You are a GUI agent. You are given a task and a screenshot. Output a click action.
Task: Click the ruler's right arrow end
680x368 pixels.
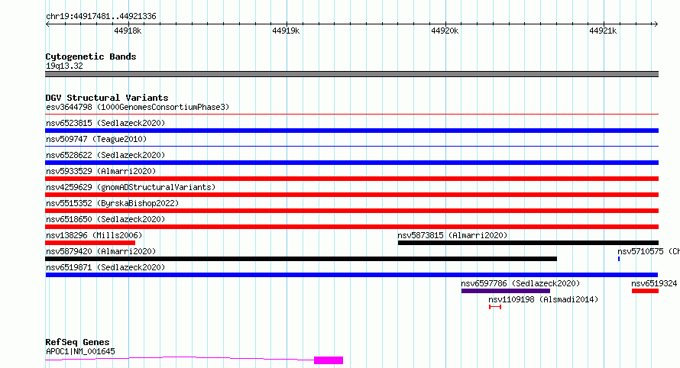[656, 24]
